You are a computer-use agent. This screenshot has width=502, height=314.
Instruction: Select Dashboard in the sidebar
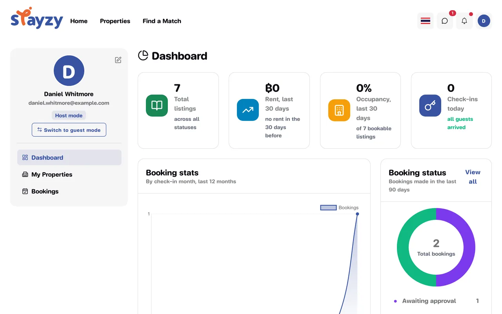click(x=69, y=157)
